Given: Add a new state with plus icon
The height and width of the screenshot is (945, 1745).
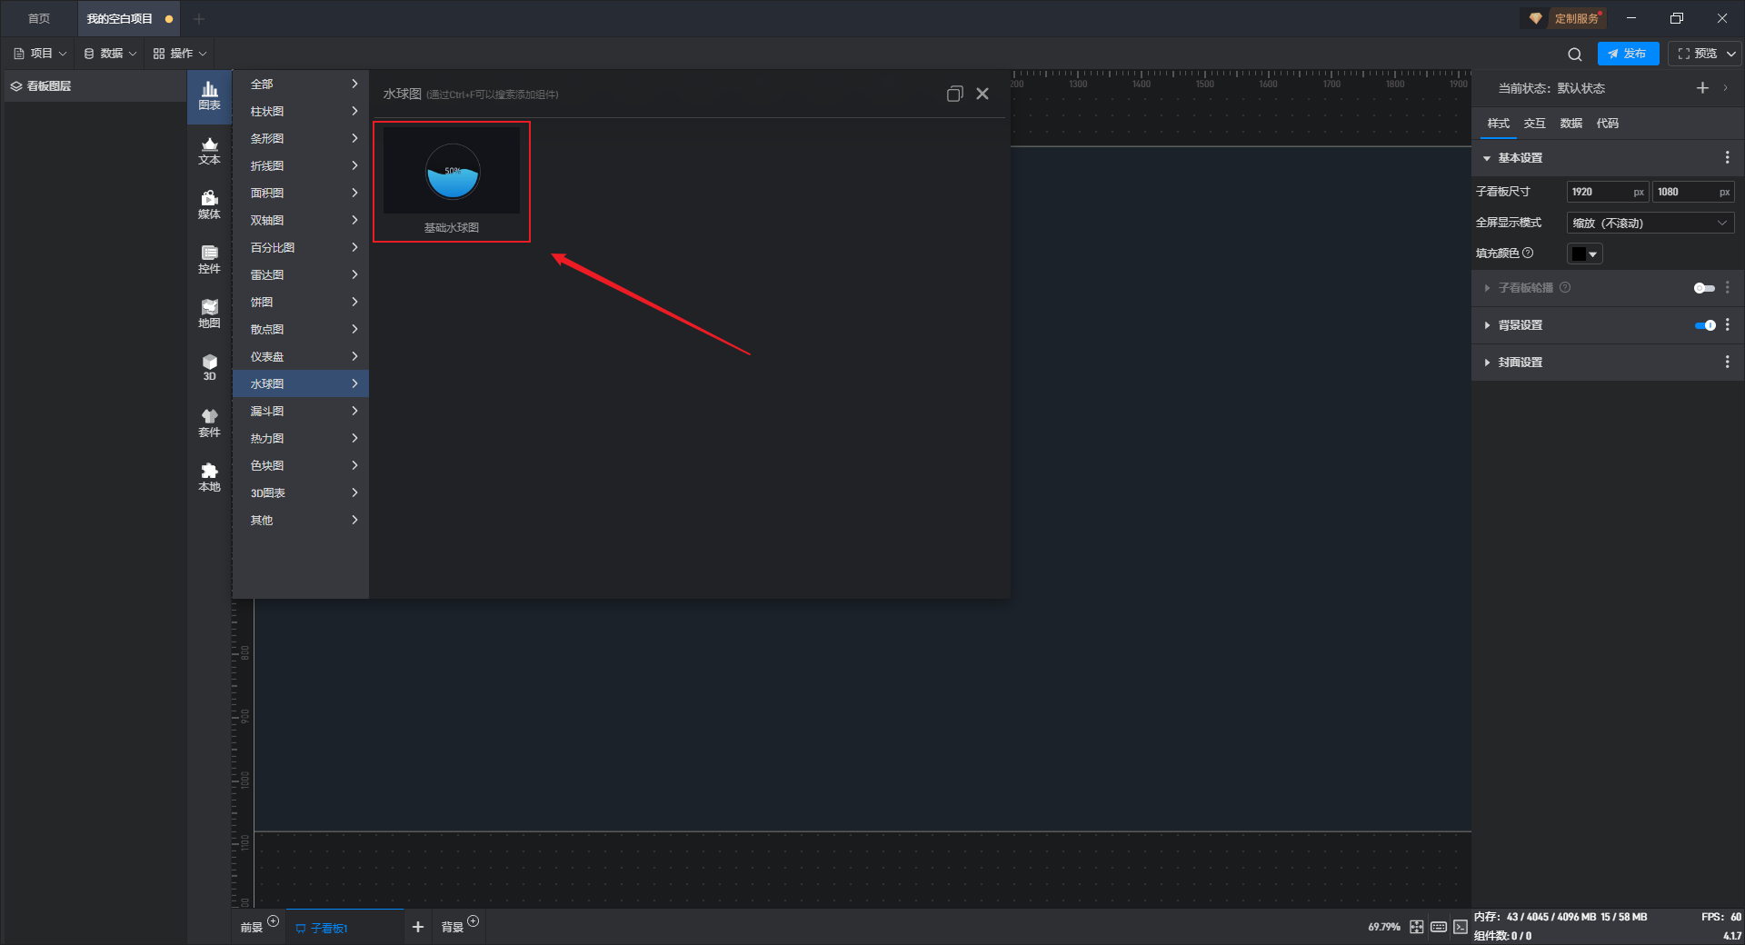Looking at the screenshot, I should [1702, 88].
